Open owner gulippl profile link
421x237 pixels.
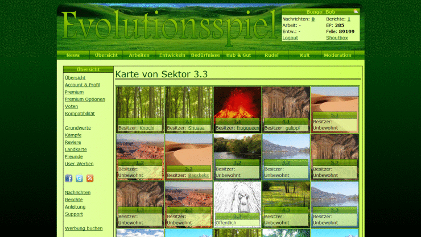(292, 128)
